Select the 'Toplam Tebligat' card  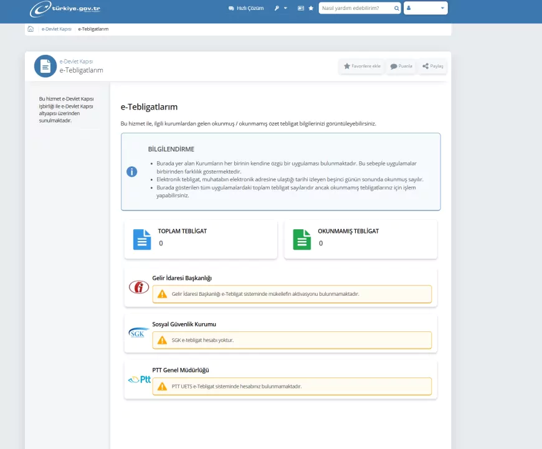[x=201, y=239]
